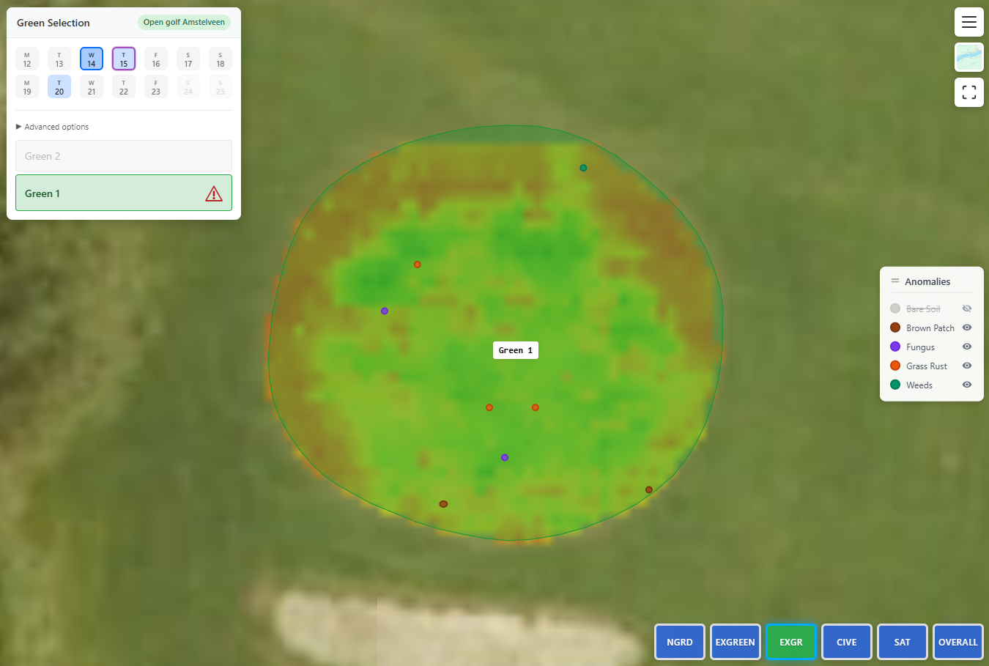Click the fullscreen view icon
This screenshot has width=989, height=666.
coord(968,92)
